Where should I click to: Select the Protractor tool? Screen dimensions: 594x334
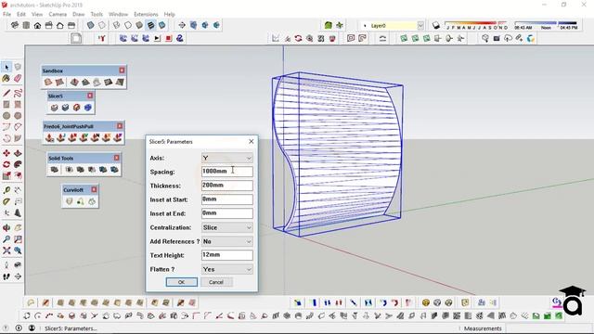click(x=6, y=202)
